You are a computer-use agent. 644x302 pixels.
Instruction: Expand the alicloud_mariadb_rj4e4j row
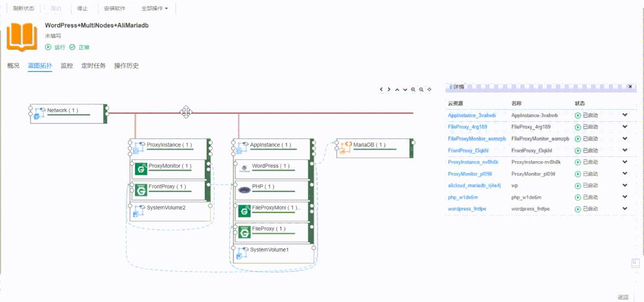625,185
